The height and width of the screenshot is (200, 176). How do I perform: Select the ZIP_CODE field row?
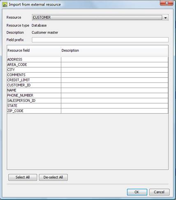(88, 111)
